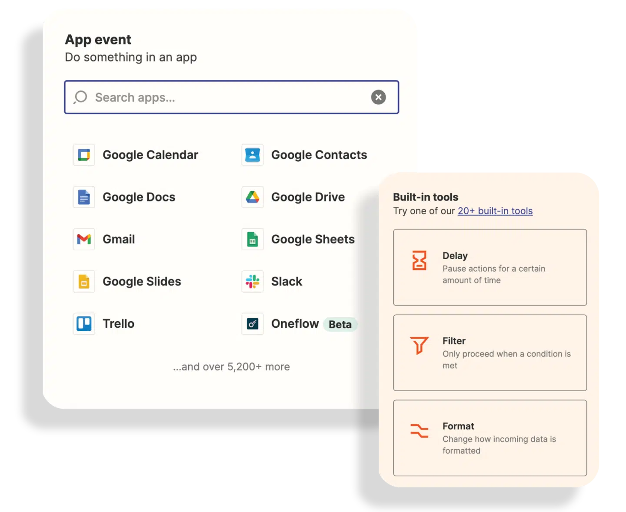Select the Google Sheets label
The image size is (626, 512).
[313, 239]
